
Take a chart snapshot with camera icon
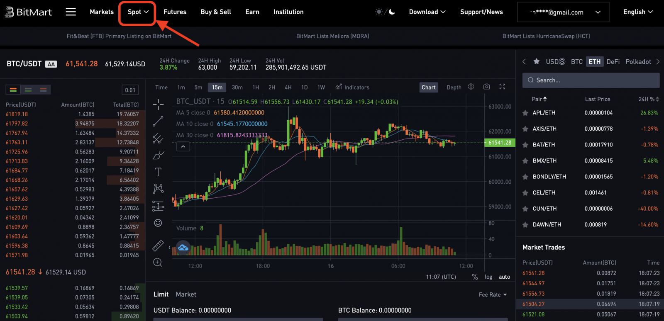tap(486, 87)
